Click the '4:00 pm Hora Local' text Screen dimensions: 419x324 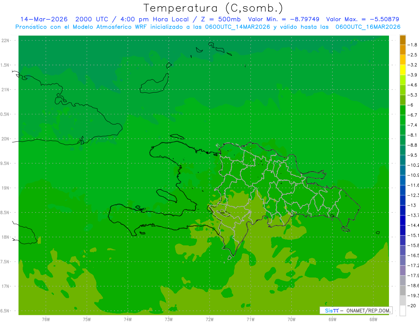(154, 19)
